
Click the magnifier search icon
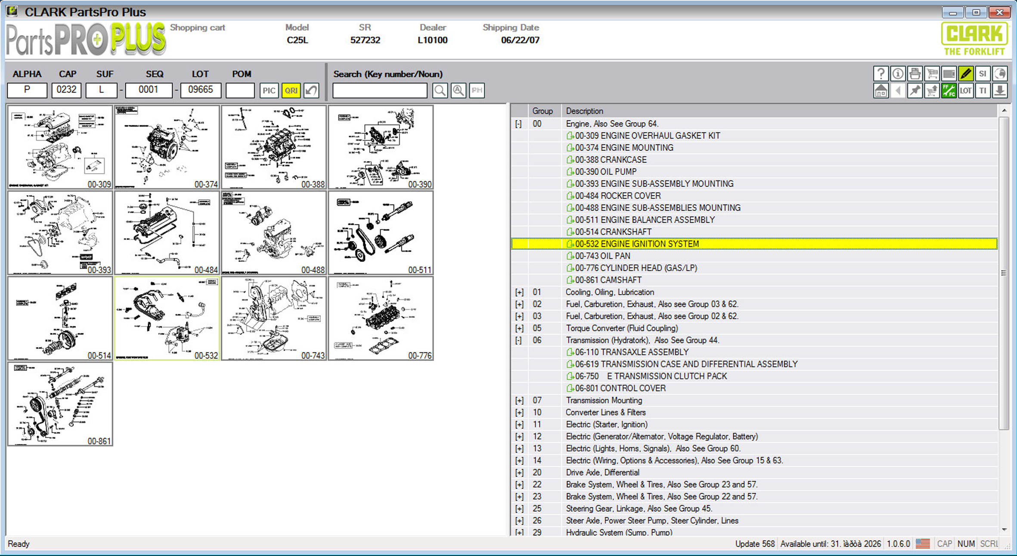440,90
